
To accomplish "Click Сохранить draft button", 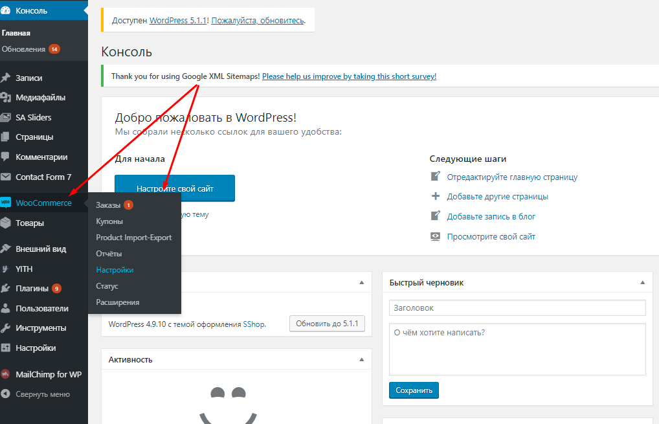I will [x=414, y=390].
